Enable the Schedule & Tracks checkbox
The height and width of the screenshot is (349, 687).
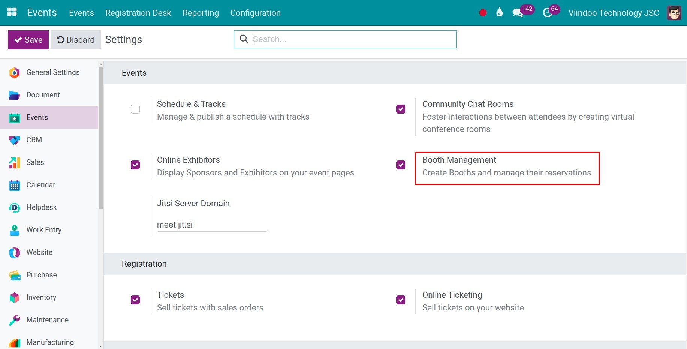[x=135, y=109]
